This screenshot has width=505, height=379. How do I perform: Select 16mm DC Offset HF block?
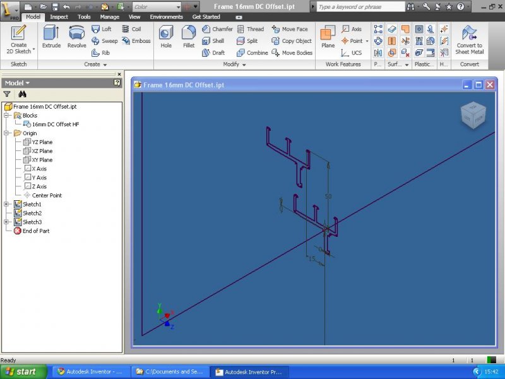51,124
